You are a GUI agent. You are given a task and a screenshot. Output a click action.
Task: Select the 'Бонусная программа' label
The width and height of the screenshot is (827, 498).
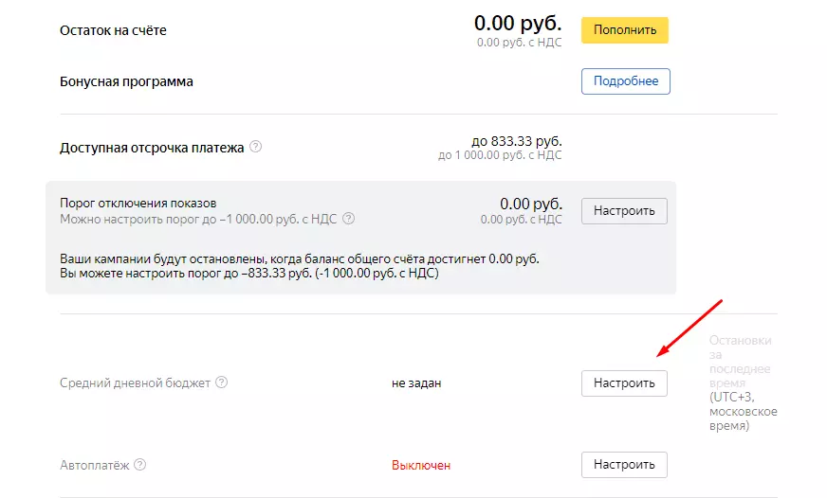coord(126,81)
